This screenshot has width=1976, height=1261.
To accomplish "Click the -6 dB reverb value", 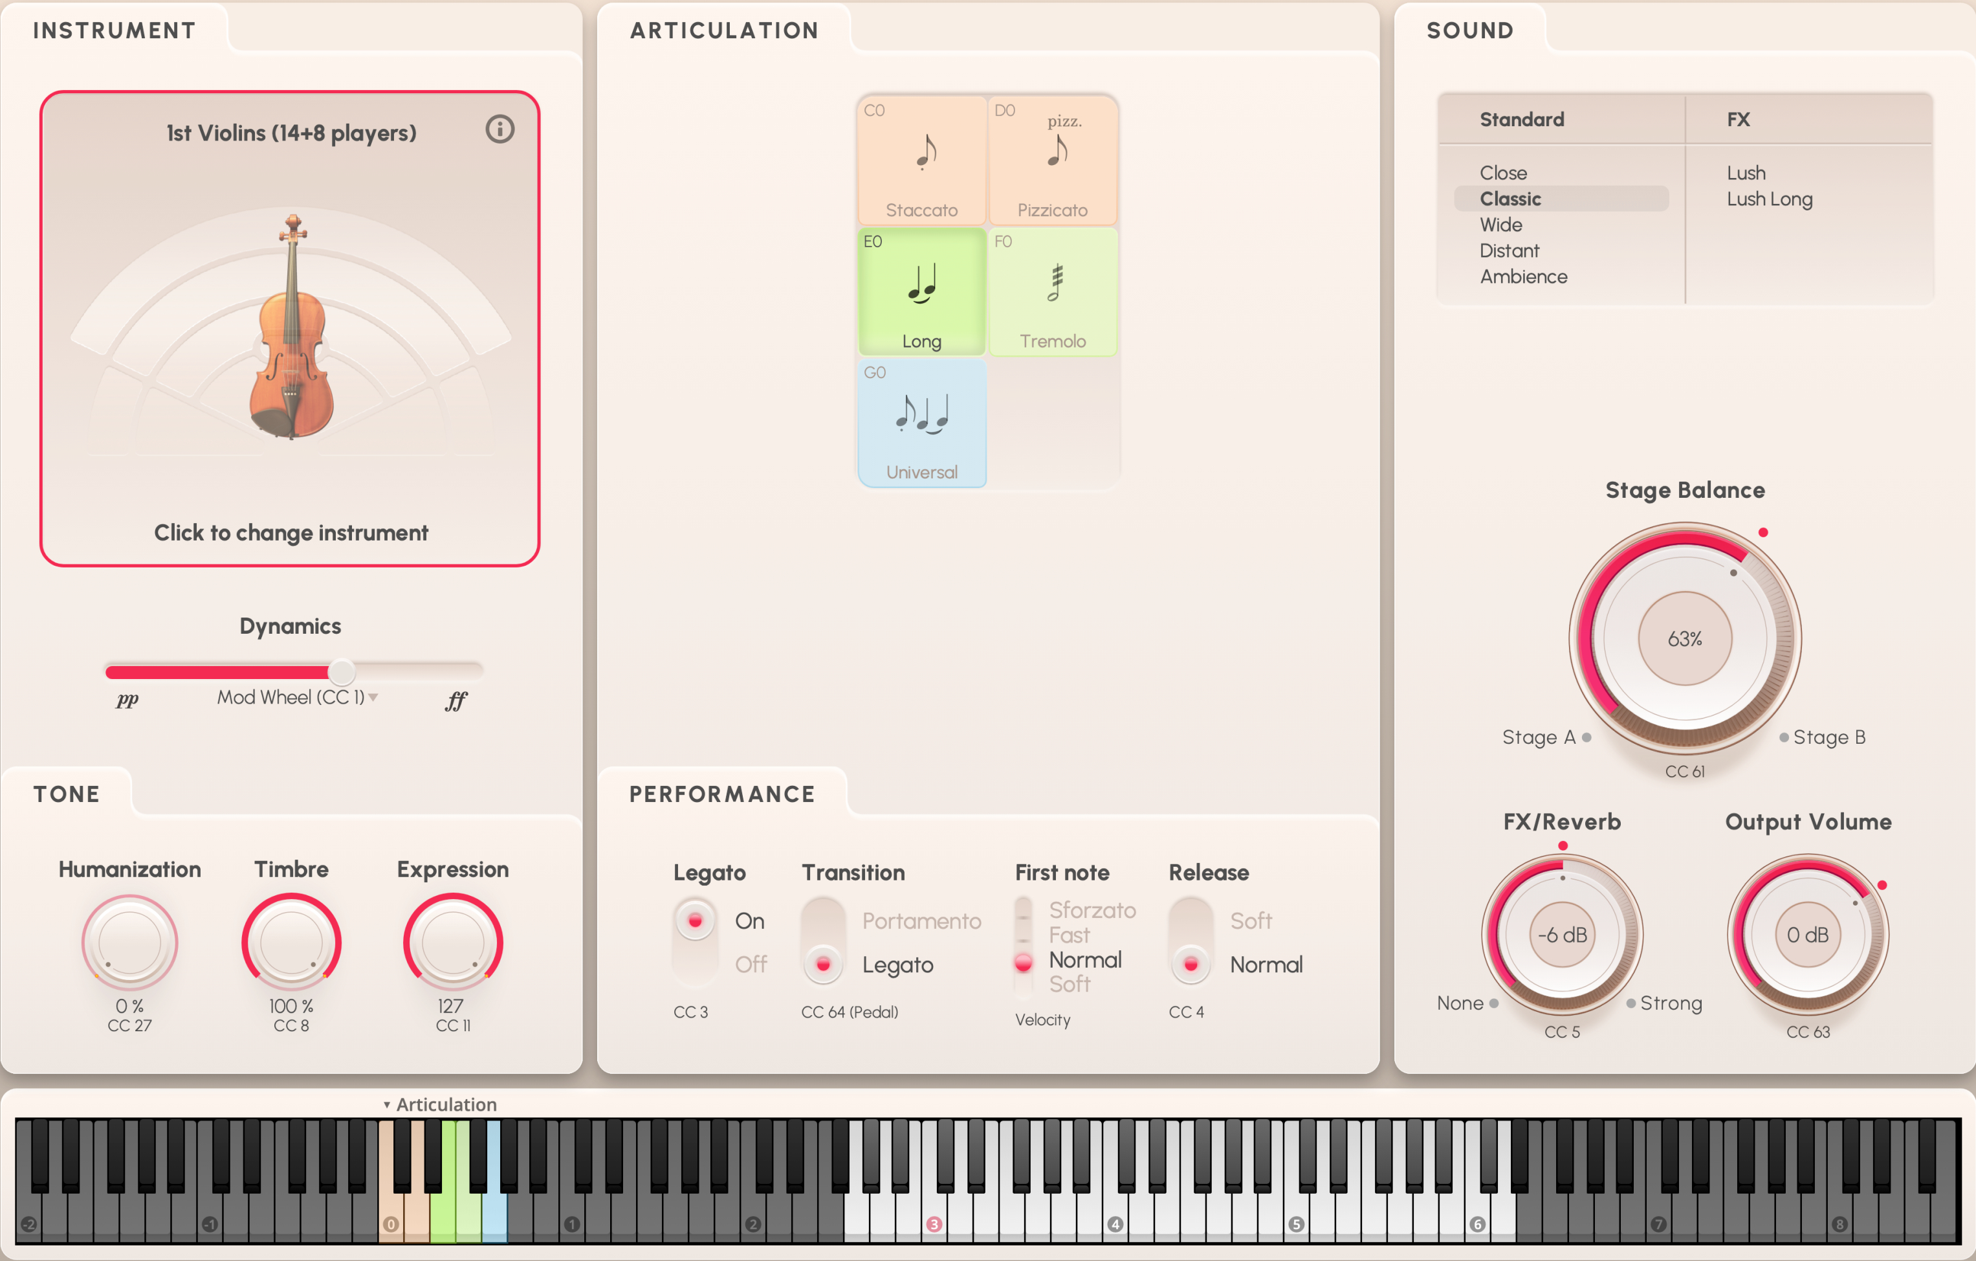I will [1563, 934].
